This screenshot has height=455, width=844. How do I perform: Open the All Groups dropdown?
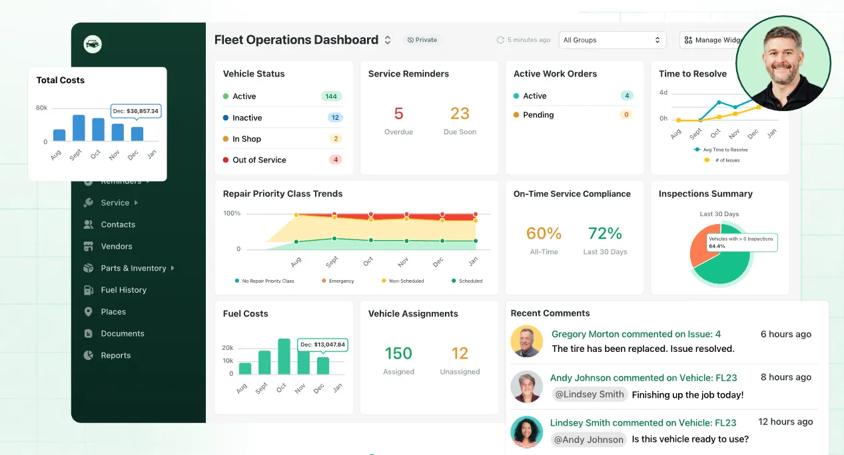click(x=612, y=39)
